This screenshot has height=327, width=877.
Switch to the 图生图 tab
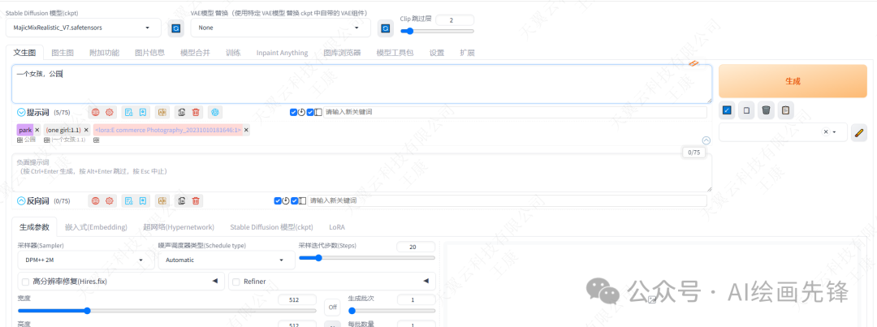(x=63, y=53)
